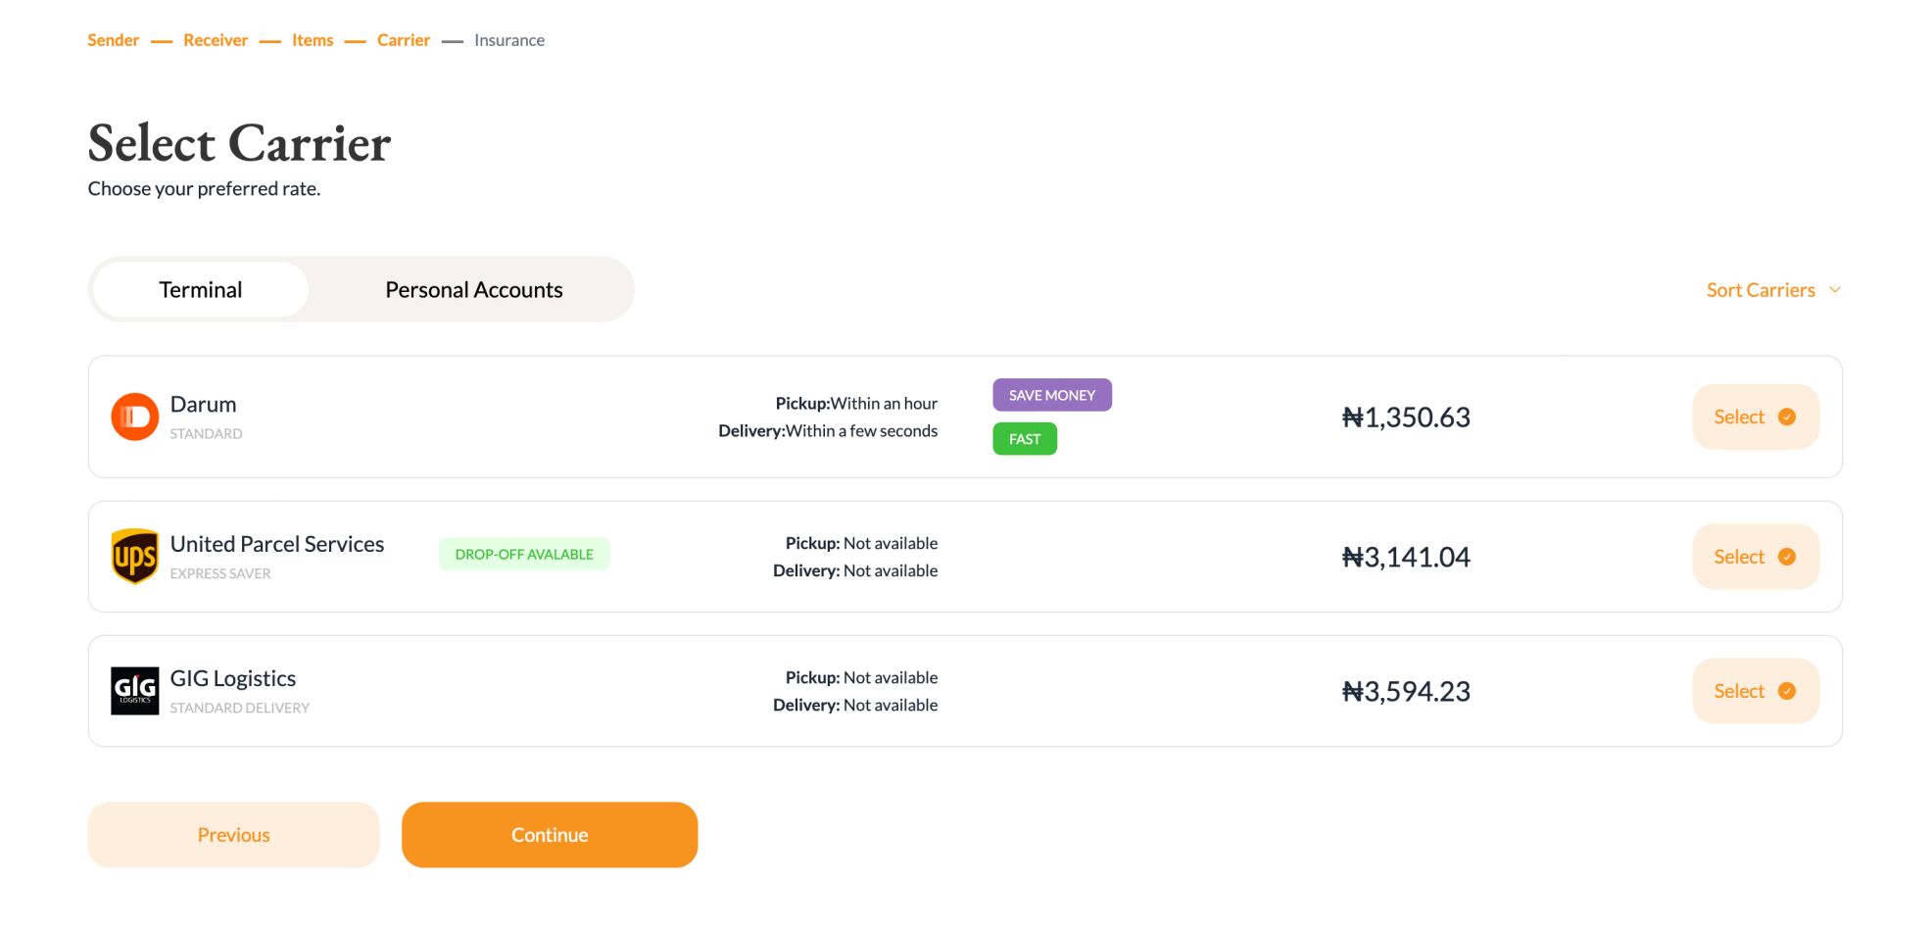The image size is (1931, 935).
Task: Click the Darum carrier logo
Action: click(135, 417)
